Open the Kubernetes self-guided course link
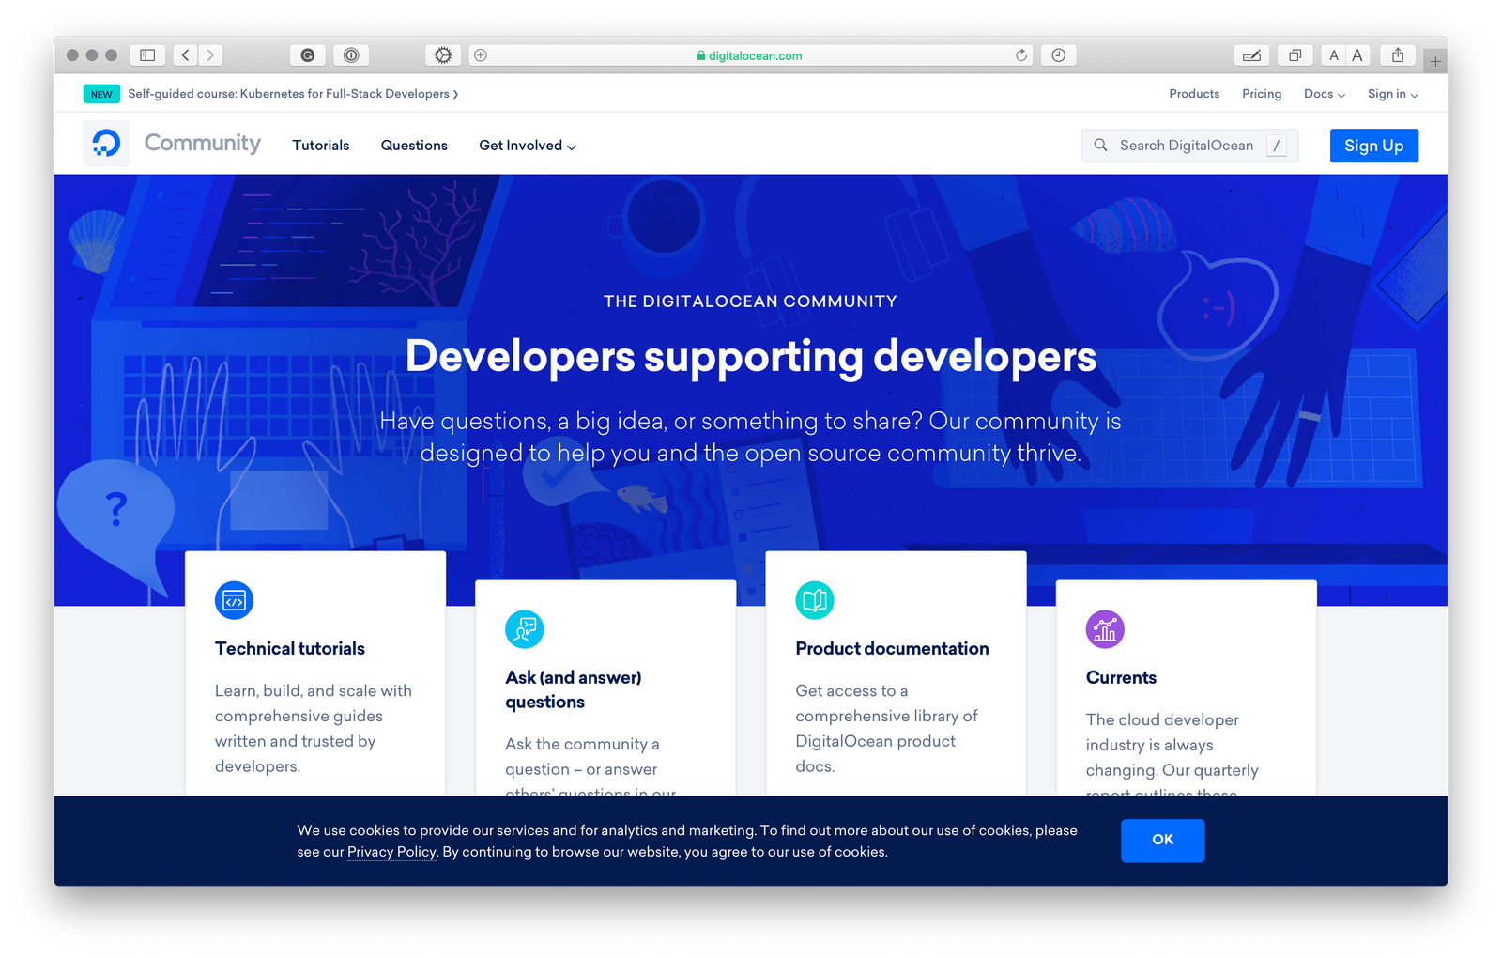The height and width of the screenshot is (958, 1502). pyautogui.click(x=293, y=94)
